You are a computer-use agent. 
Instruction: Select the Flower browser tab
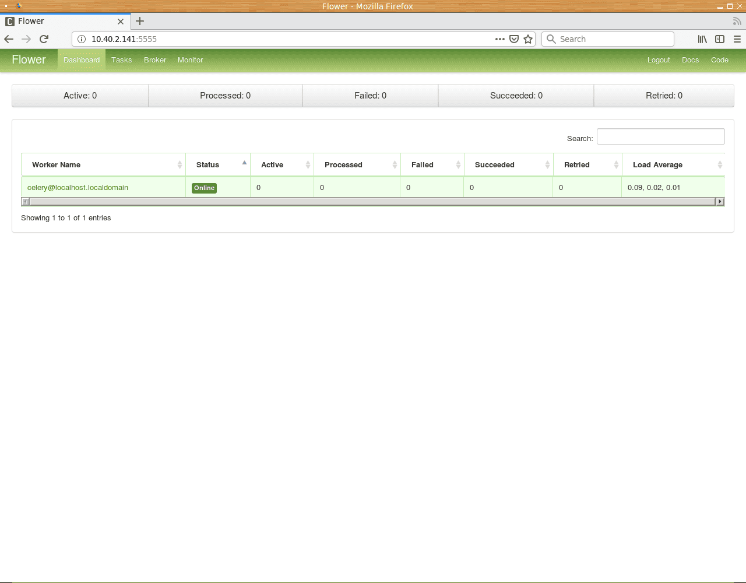(x=65, y=21)
